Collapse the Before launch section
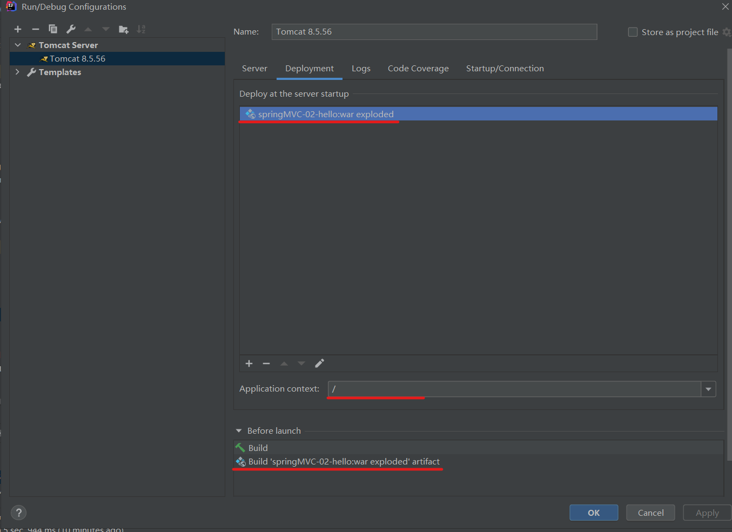The image size is (732, 532). click(239, 430)
